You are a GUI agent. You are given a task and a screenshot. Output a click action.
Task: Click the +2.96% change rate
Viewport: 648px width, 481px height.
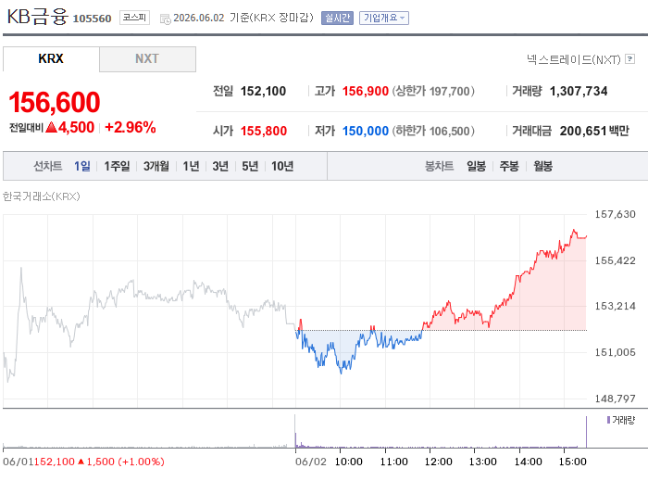(131, 127)
